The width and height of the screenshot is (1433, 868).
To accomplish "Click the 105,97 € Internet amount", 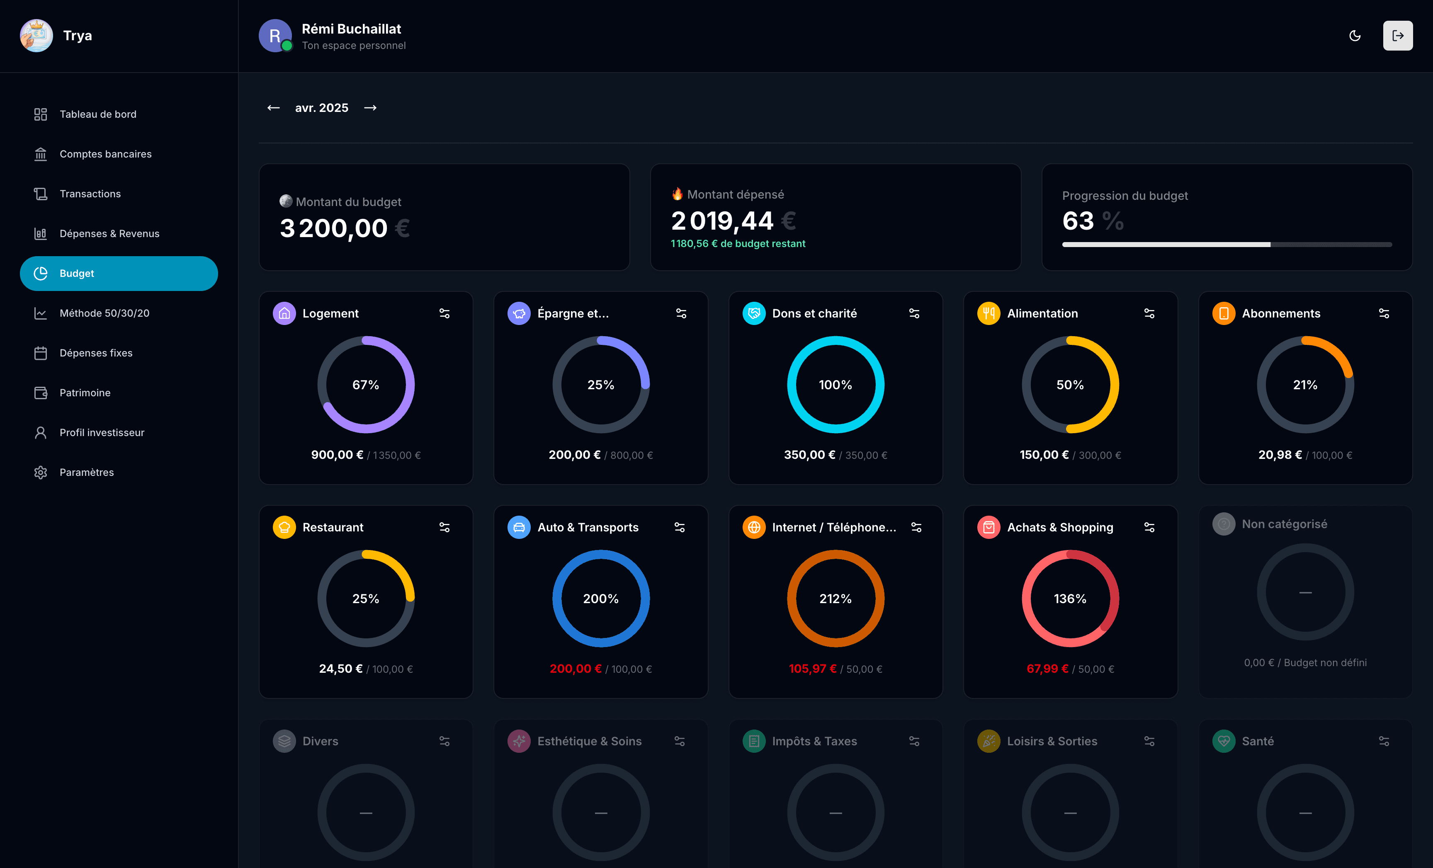I will [812, 669].
